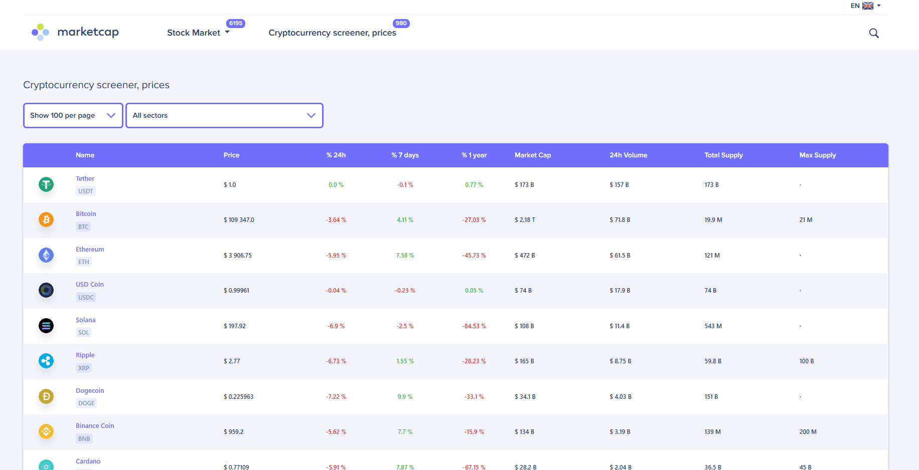
Task: Open Cryptocurrency screener, prices nav item
Action: point(332,33)
